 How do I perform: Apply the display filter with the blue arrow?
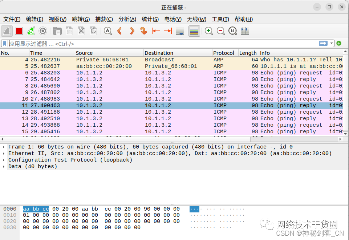(x=322, y=43)
